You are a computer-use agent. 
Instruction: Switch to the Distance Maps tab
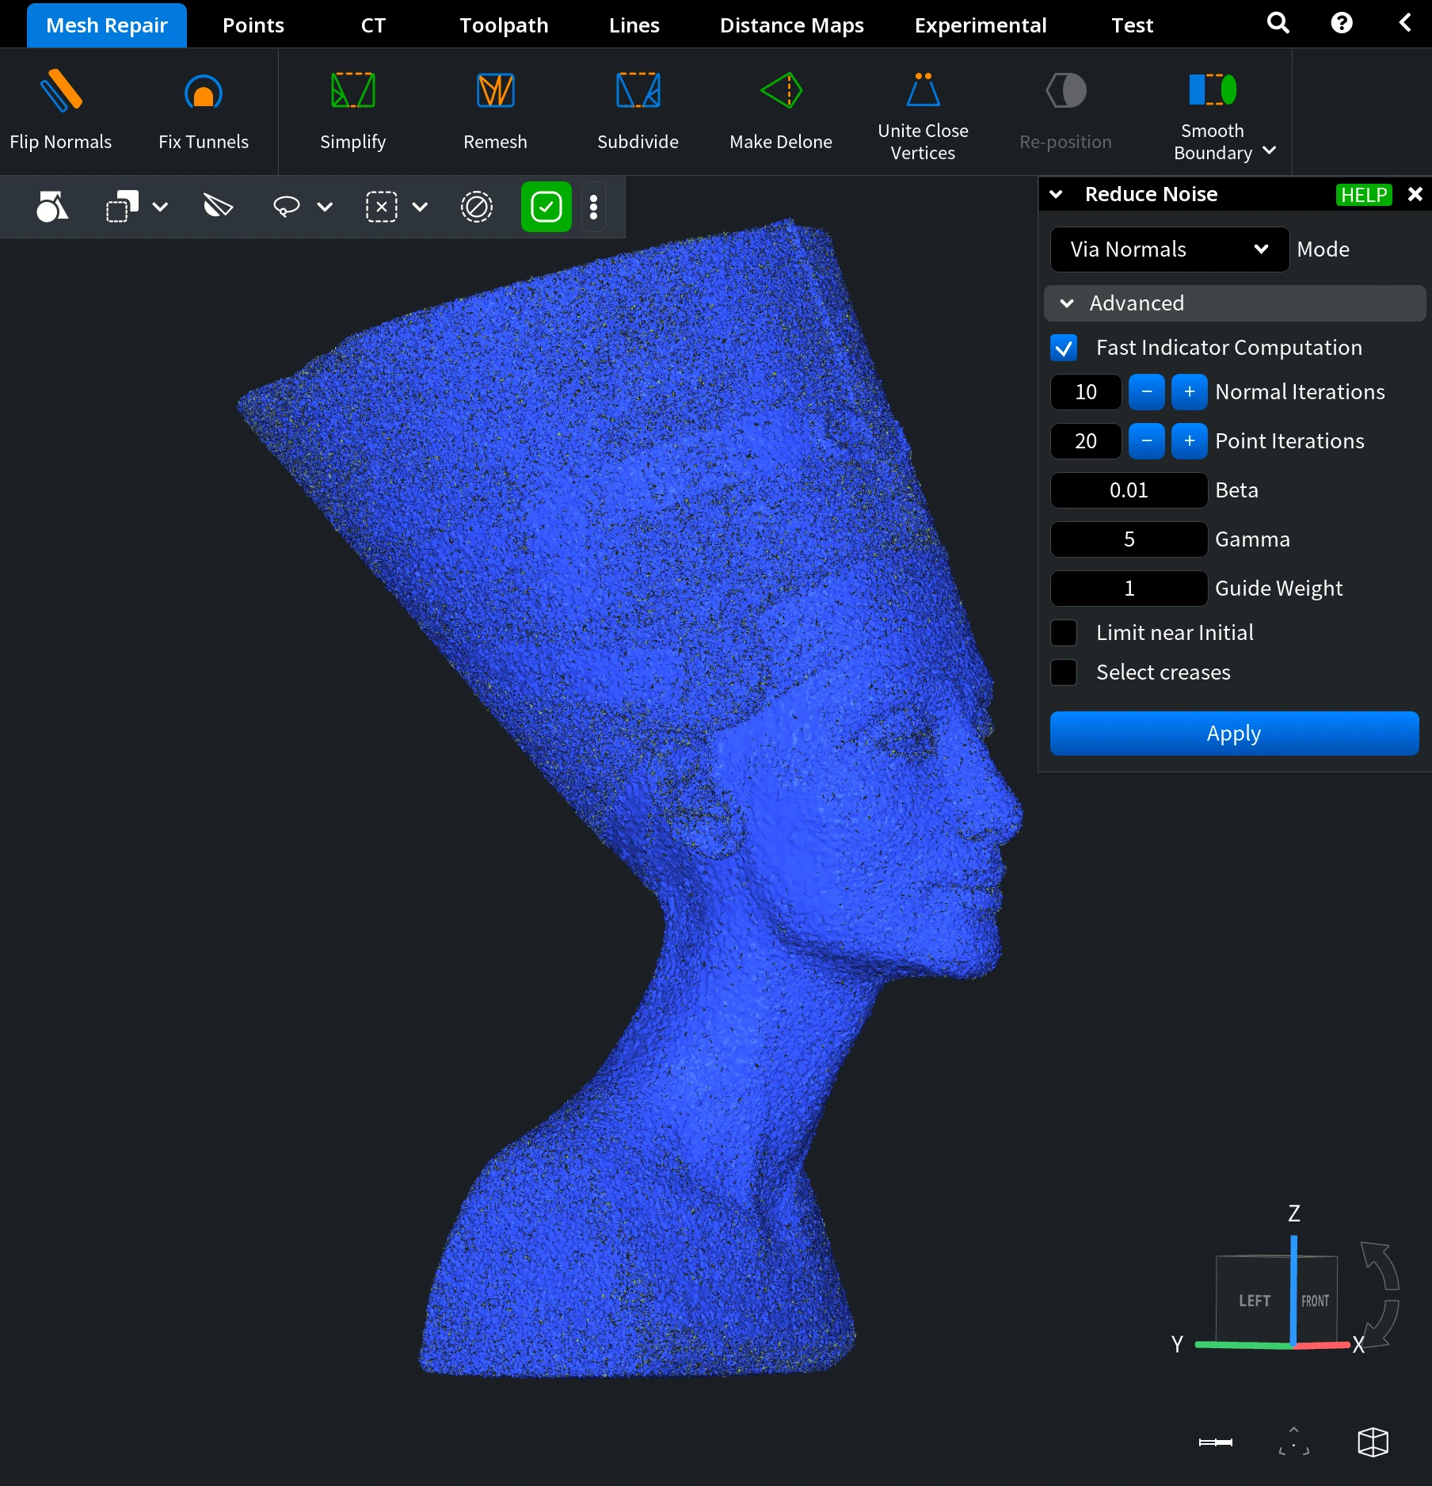(x=792, y=25)
